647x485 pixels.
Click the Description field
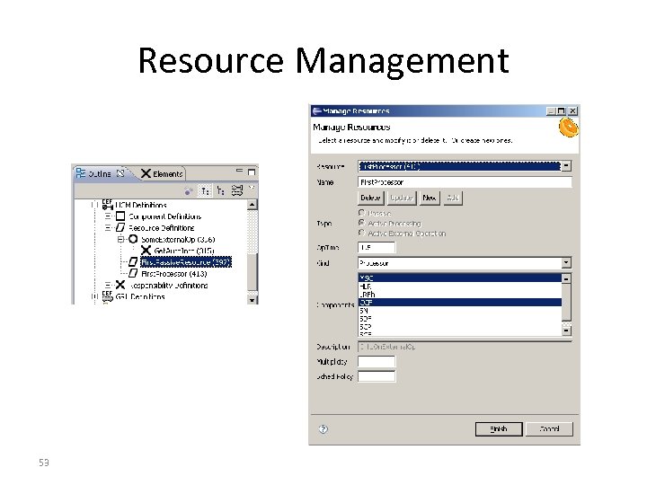click(x=465, y=347)
